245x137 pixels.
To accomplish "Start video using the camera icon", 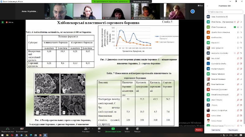I will tap(22, 129).
